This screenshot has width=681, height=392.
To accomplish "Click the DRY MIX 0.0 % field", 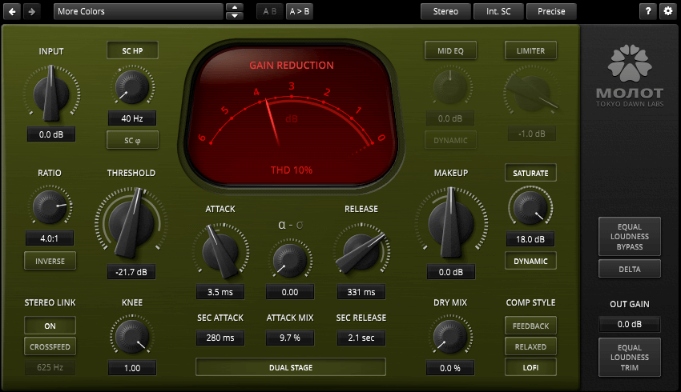I will (450, 368).
